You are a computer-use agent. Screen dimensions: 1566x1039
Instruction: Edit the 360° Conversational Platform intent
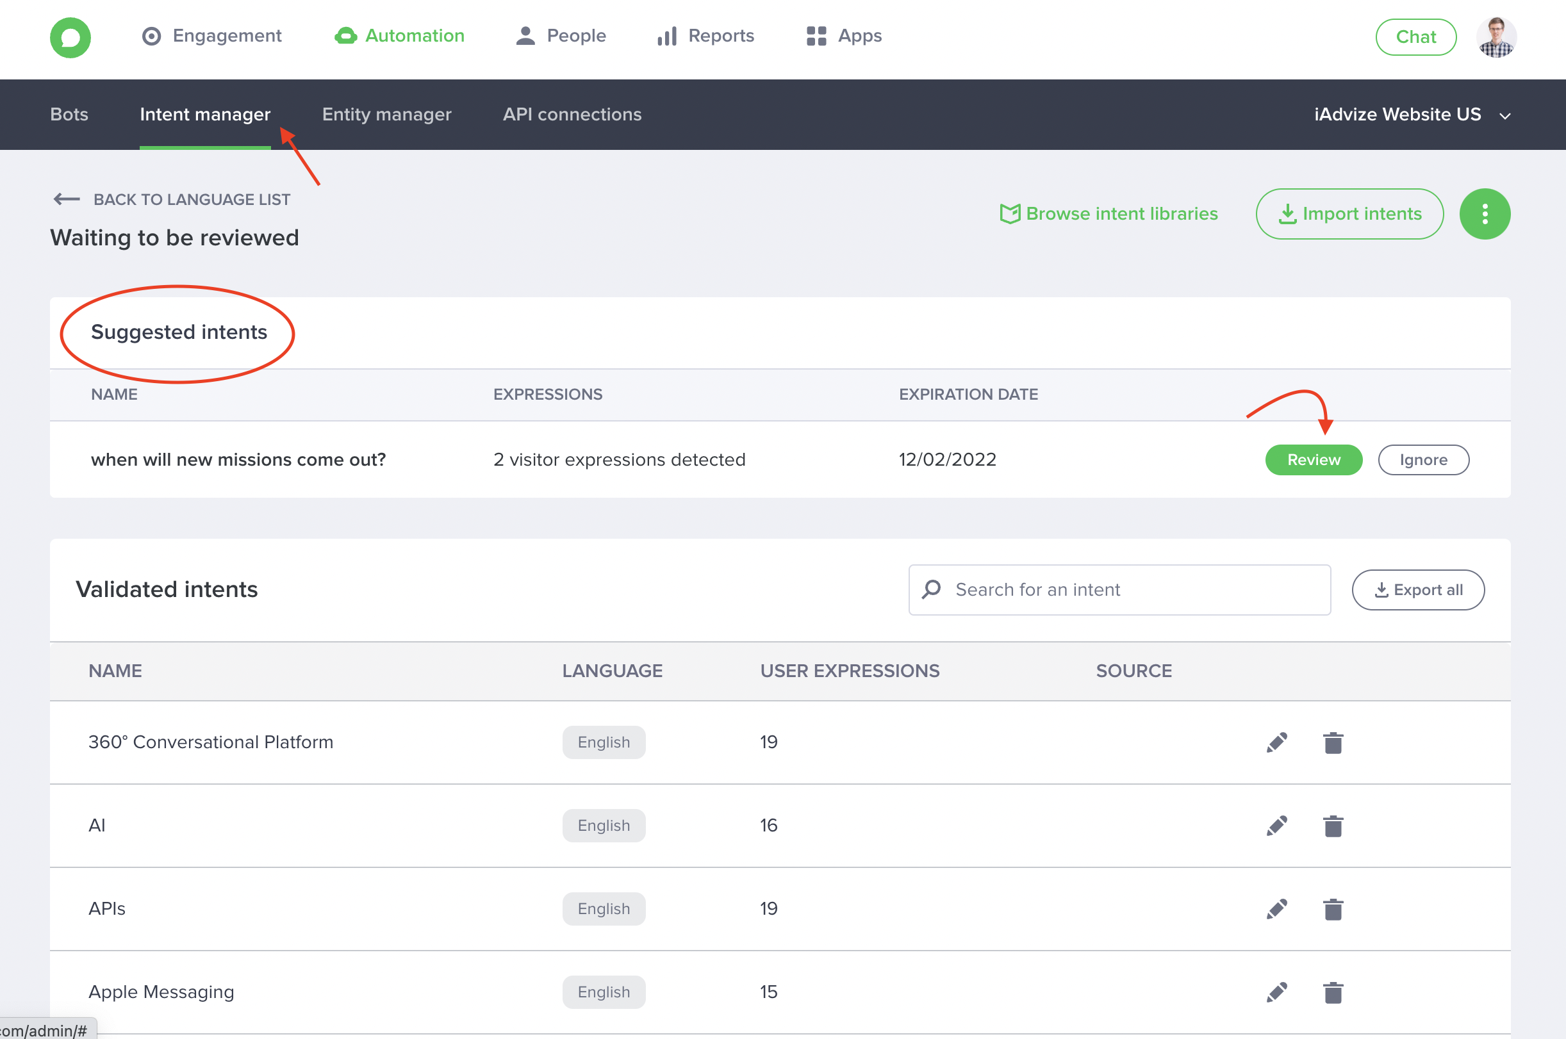pos(1276,742)
